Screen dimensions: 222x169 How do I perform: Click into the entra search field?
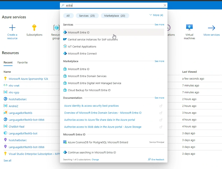pyautogui.click(x=114, y=5)
